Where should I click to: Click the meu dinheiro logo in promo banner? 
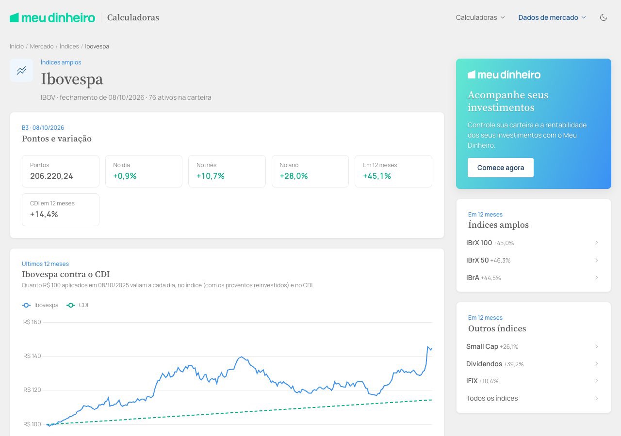504,75
